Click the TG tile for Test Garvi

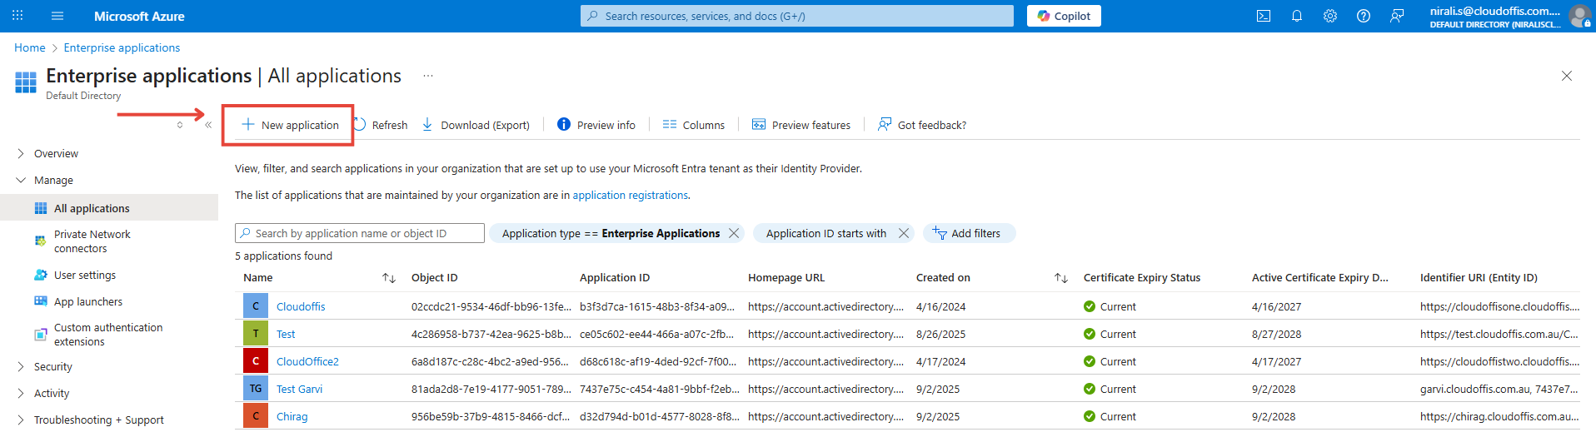(256, 389)
